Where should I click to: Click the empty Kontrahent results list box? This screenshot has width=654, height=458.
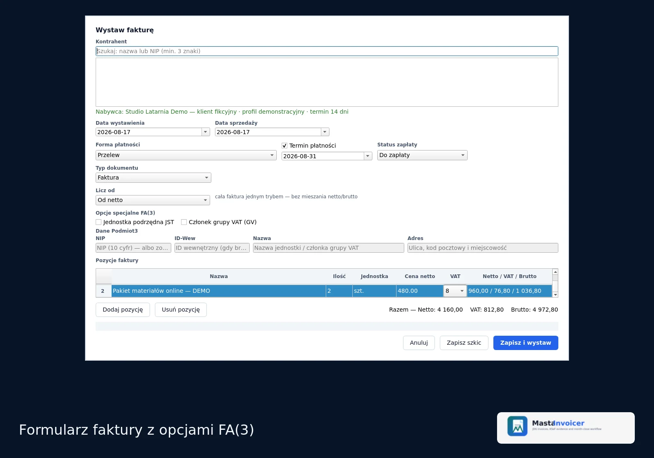click(x=327, y=82)
